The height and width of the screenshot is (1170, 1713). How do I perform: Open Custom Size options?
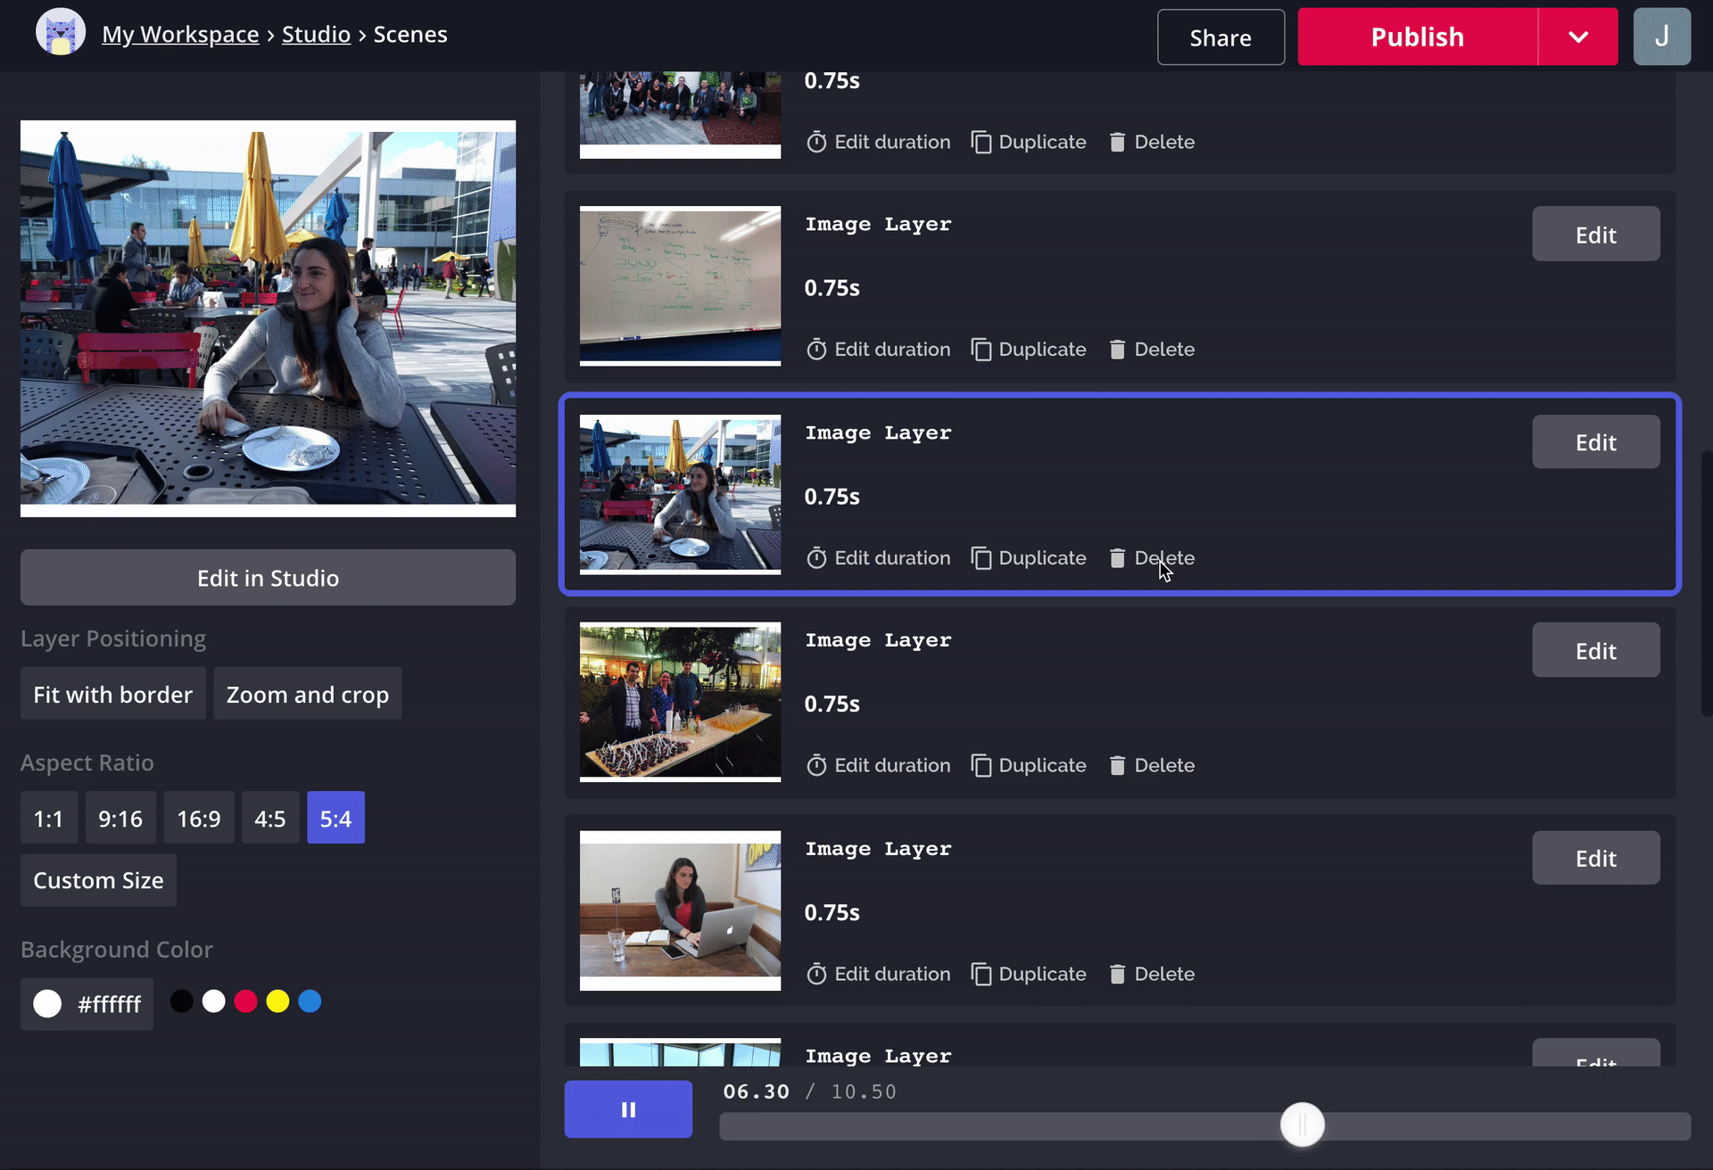[x=98, y=880]
